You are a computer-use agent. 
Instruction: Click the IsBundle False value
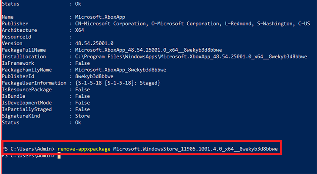tap(83, 96)
